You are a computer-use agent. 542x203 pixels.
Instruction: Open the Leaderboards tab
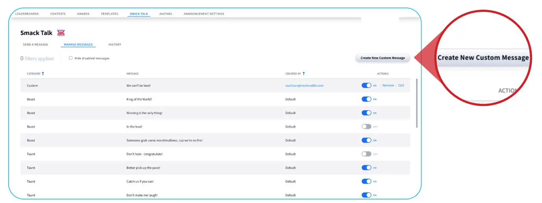(x=27, y=14)
